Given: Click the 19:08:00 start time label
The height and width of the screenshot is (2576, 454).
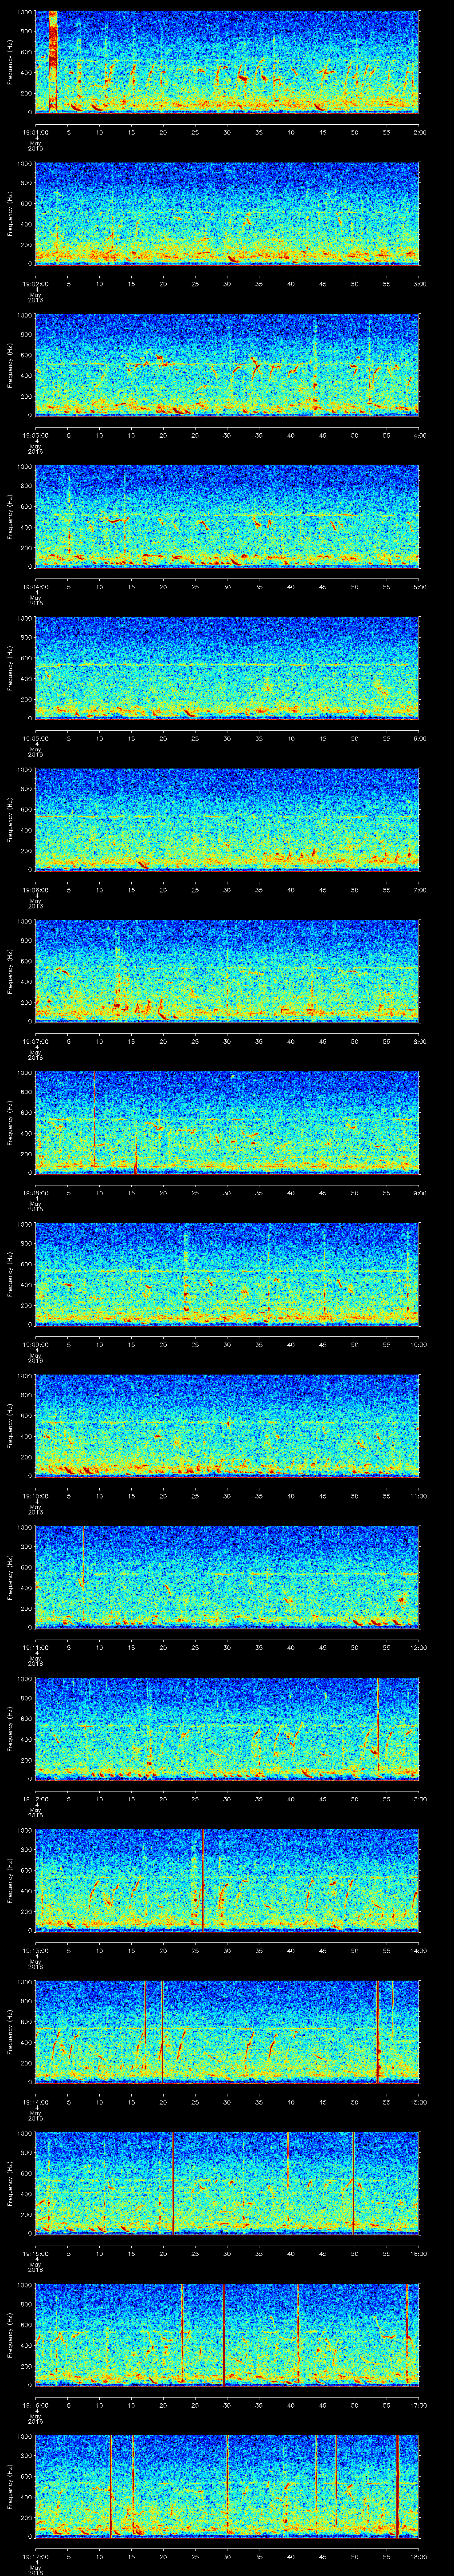Looking at the screenshot, I should coord(35,1192).
